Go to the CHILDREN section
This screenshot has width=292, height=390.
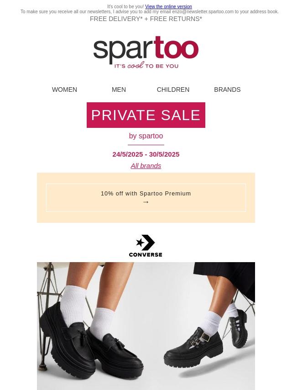(x=173, y=90)
